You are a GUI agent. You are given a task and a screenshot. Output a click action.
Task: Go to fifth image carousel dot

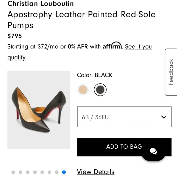pos(42,172)
